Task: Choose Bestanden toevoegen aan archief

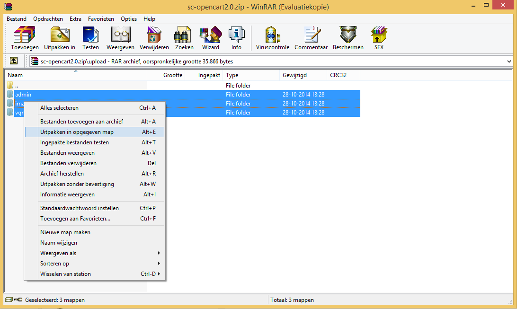Action: pos(95,122)
